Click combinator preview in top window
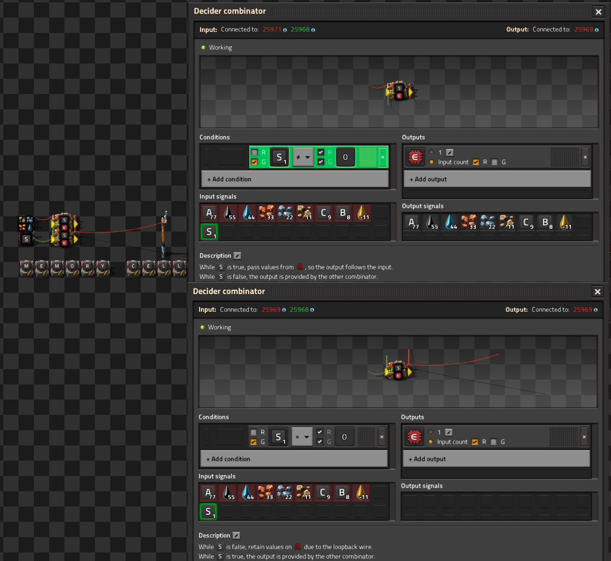611x561 pixels. (x=399, y=92)
